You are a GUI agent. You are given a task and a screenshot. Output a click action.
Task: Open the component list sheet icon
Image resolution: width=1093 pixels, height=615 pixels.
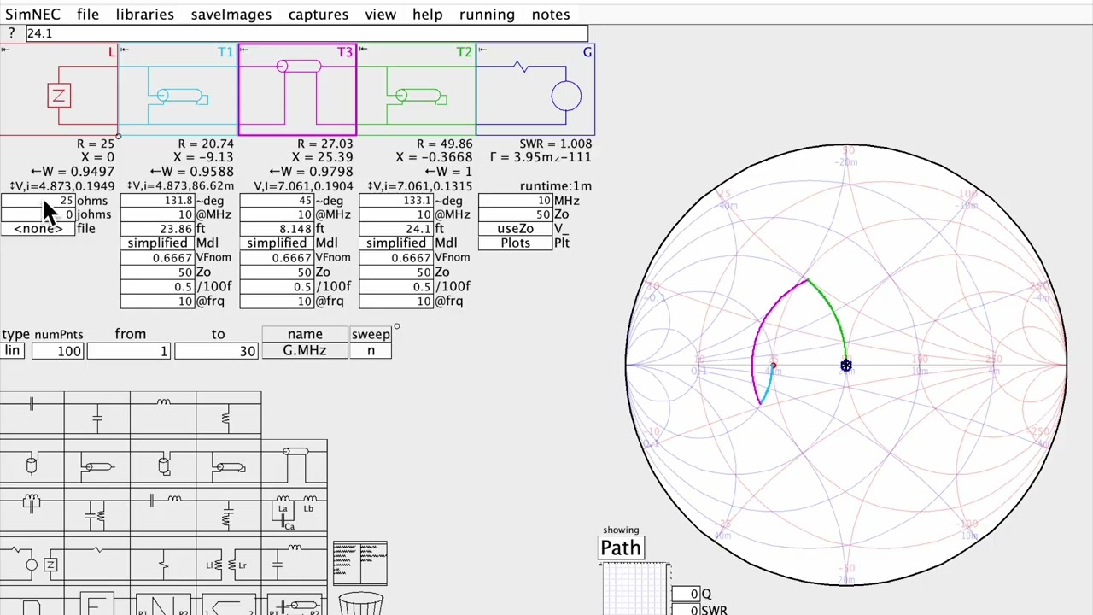pyautogui.click(x=360, y=564)
